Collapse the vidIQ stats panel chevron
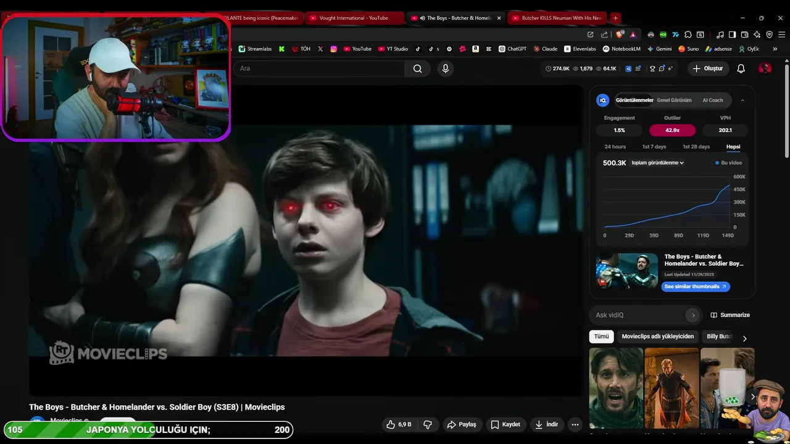 click(742, 100)
